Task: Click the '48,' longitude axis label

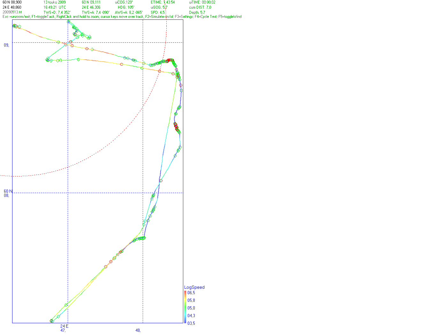Action: click(x=138, y=330)
